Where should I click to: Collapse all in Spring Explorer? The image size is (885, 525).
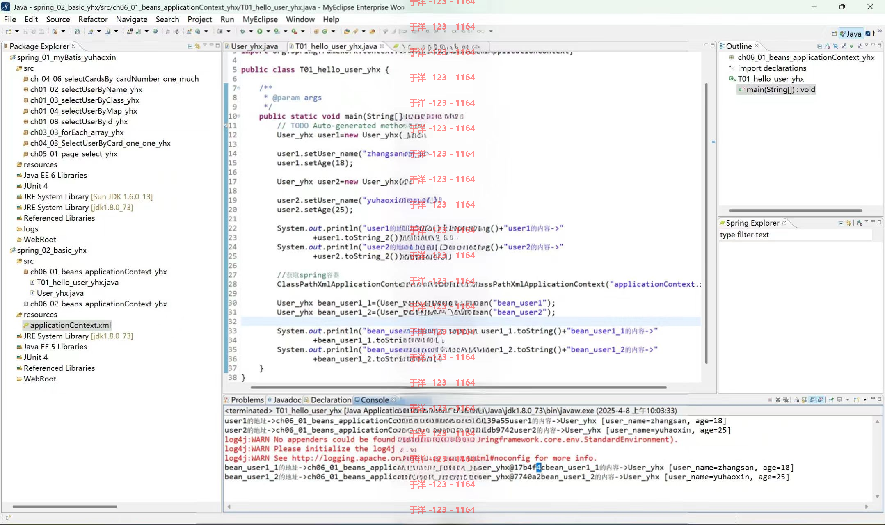tap(841, 223)
